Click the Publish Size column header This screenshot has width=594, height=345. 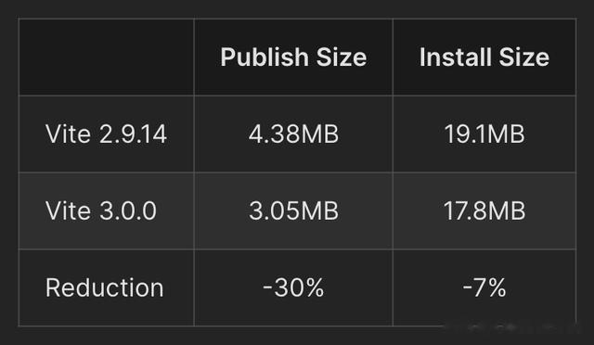point(293,57)
